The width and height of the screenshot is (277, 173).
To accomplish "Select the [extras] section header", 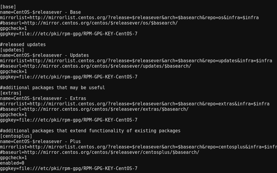I will (x=11, y=93).
